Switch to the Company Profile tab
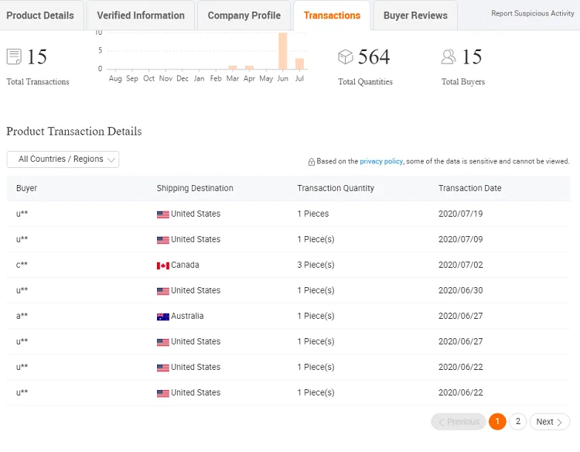The width and height of the screenshot is (580, 452). pyautogui.click(x=244, y=15)
